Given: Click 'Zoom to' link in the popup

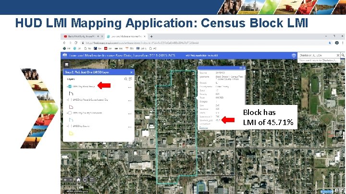Looking at the screenshot, I should pyautogui.click(x=203, y=127).
